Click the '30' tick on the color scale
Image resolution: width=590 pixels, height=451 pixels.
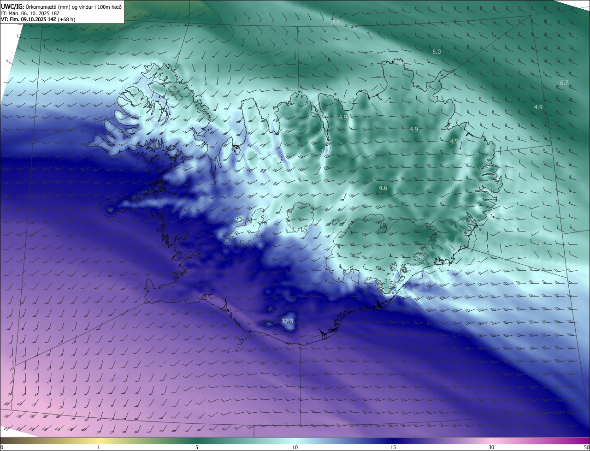[491, 447]
